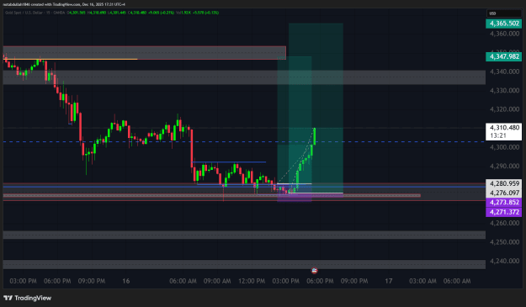The image size is (526, 307).
Task: Open the USD currency selector
Action: [x=504, y=13]
